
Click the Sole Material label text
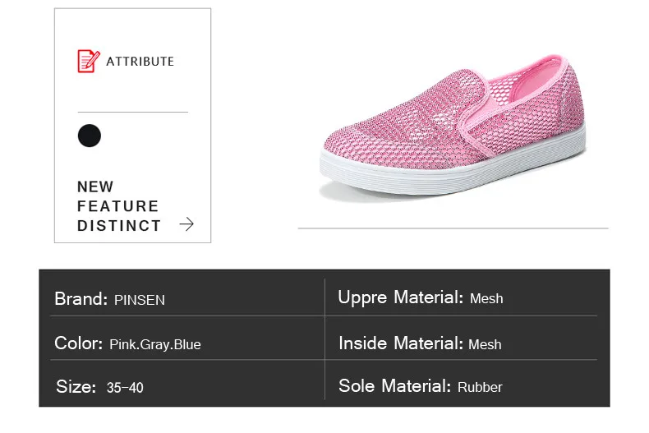click(x=394, y=386)
